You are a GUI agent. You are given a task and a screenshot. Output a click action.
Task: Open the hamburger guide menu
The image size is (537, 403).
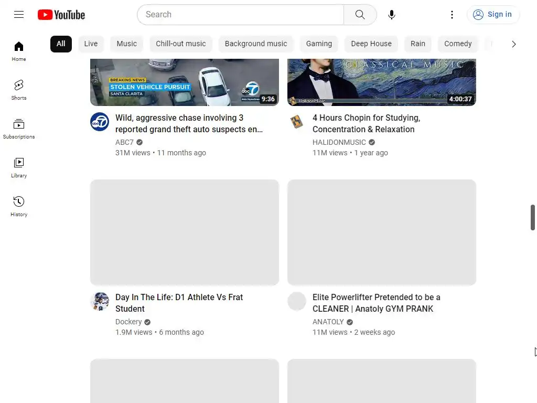pos(19,14)
